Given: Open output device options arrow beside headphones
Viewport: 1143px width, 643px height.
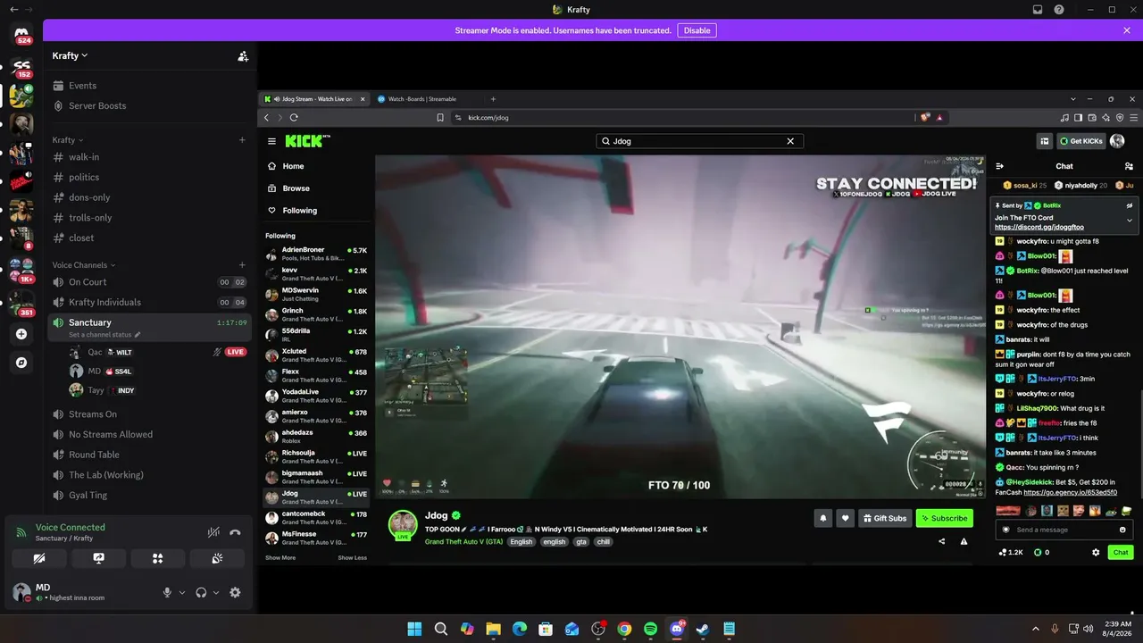Looking at the screenshot, I should [x=216, y=592].
